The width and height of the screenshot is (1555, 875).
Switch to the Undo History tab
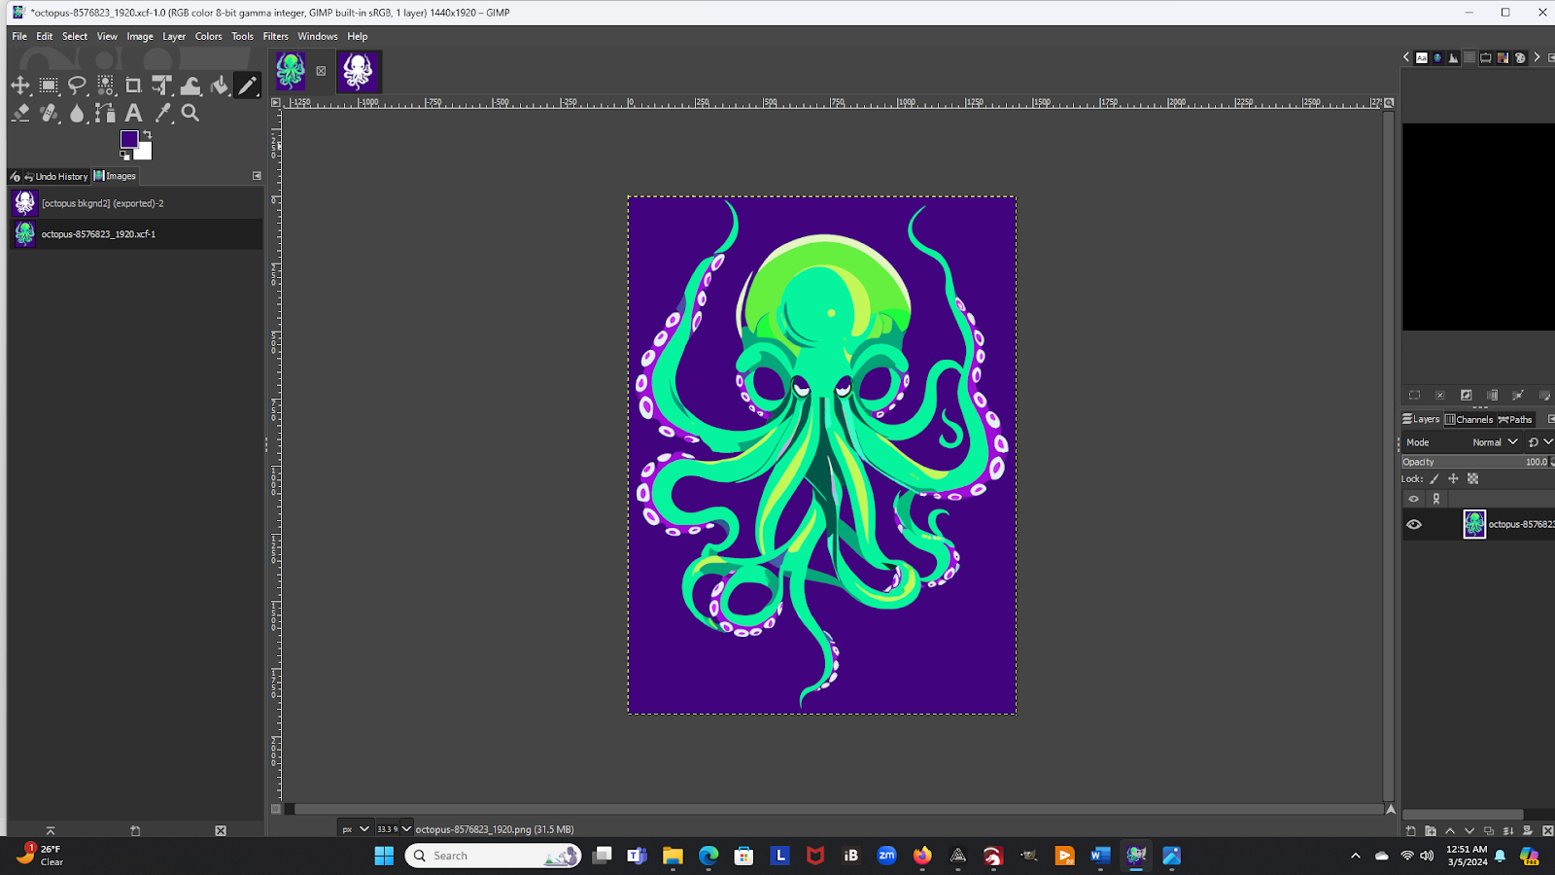[x=55, y=177]
